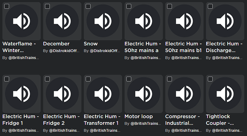Click the speaker icon for Electric Hum Transformer 1
Viewport: 247px width, 136px height.
(x=103, y=94)
